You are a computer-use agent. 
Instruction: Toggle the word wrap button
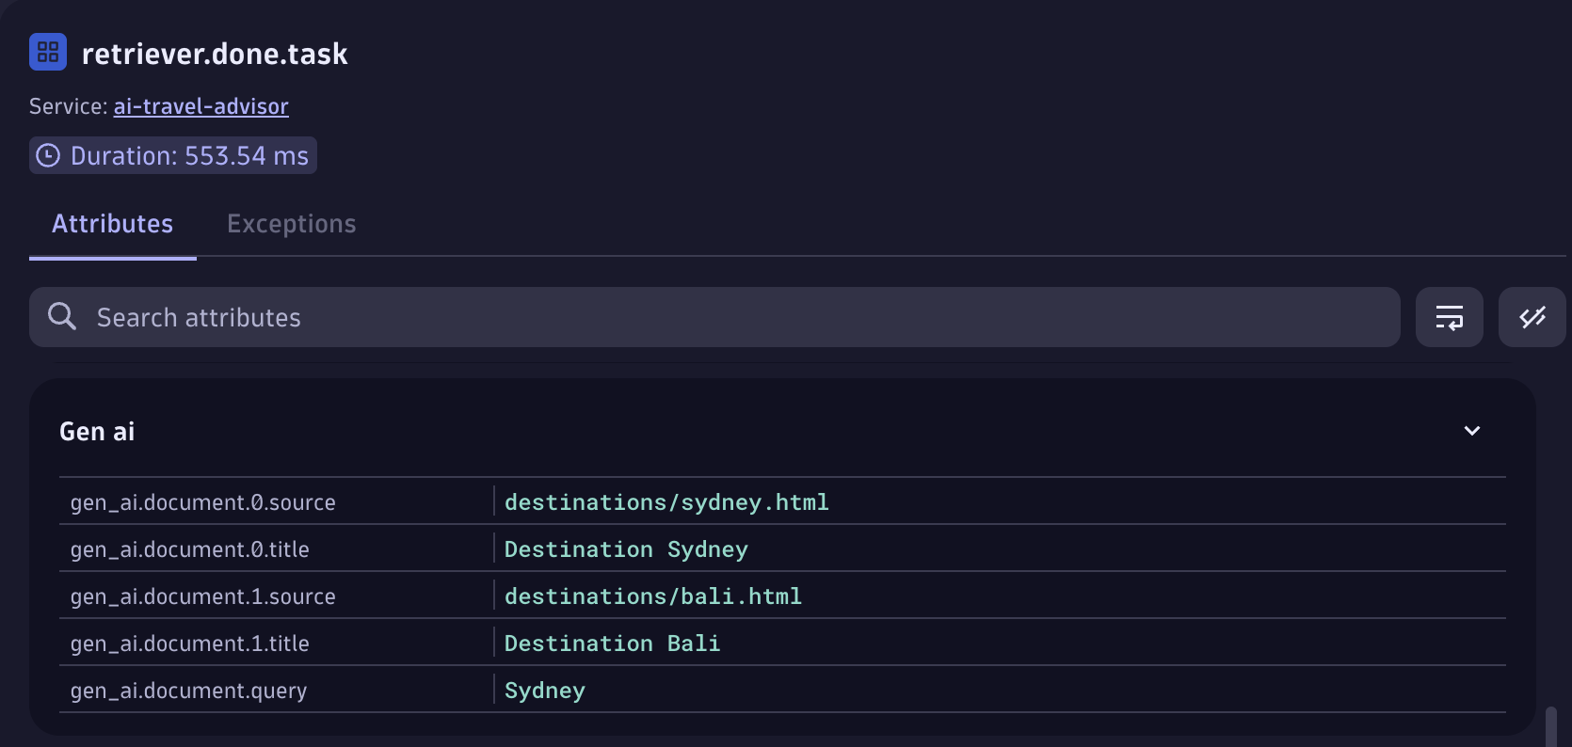click(1450, 317)
